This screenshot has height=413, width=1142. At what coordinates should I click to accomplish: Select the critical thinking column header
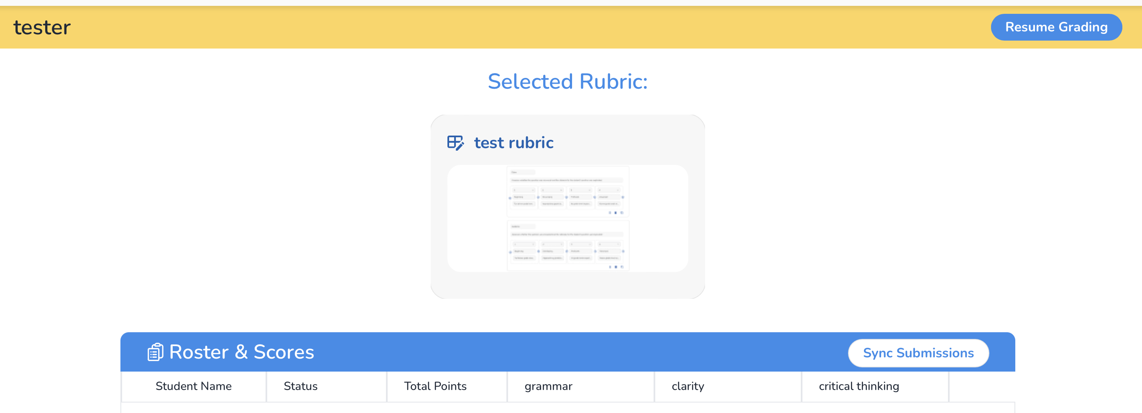pos(858,386)
